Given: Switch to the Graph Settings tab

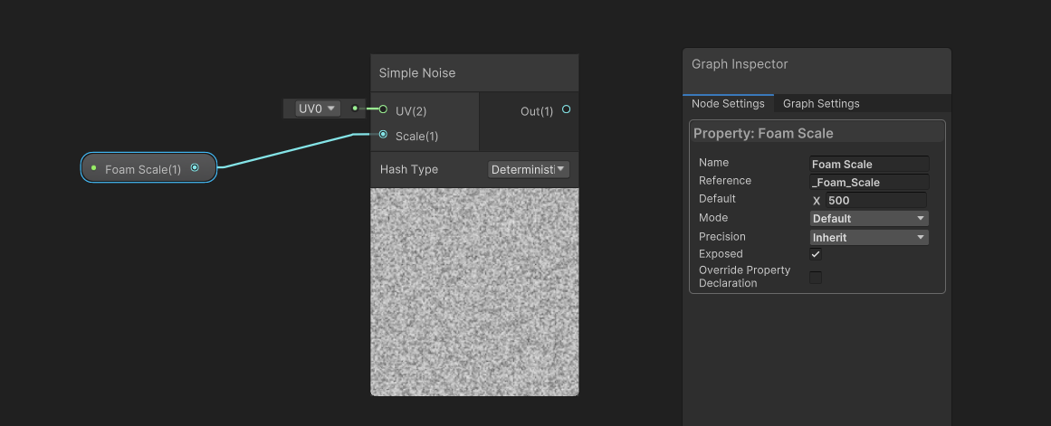Looking at the screenshot, I should pyautogui.click(x=821, y=103).
